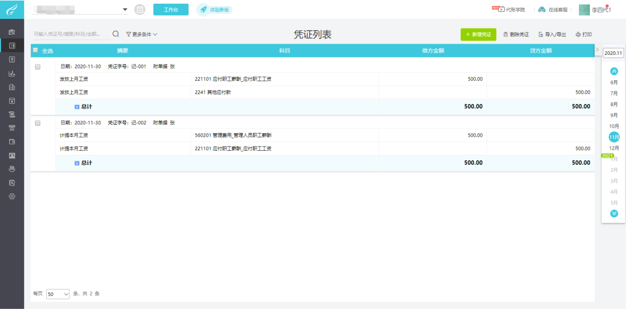This screenshot has width=627, height=310.
Task: Select 11月 in the month timeline
Action: [x=614, y=137]
